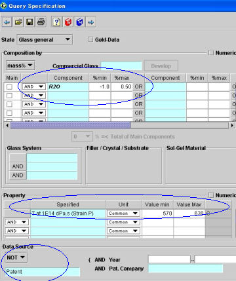Viewport: 236px width, 281px height.
Task: Click the forward arrow toolbar icon
Action: [91, 22]
